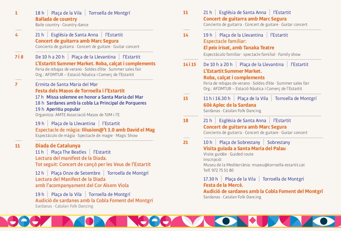Click the 'Festa de la Mercè.' title

click(223, 185)
